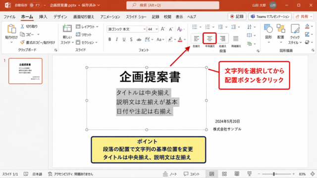
Task: Open the font name dropdown
Action: pos(144,29)
